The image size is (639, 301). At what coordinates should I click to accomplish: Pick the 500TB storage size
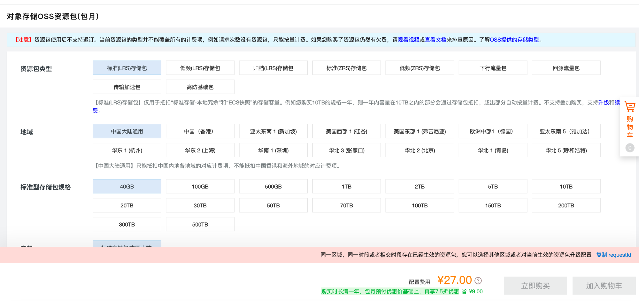tap(200, 224)
